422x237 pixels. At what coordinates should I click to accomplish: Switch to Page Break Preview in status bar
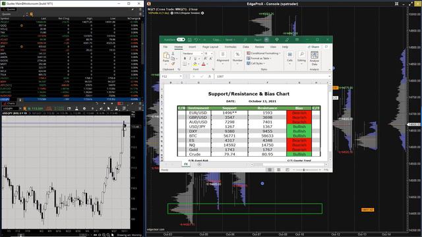tap(287, 170)
